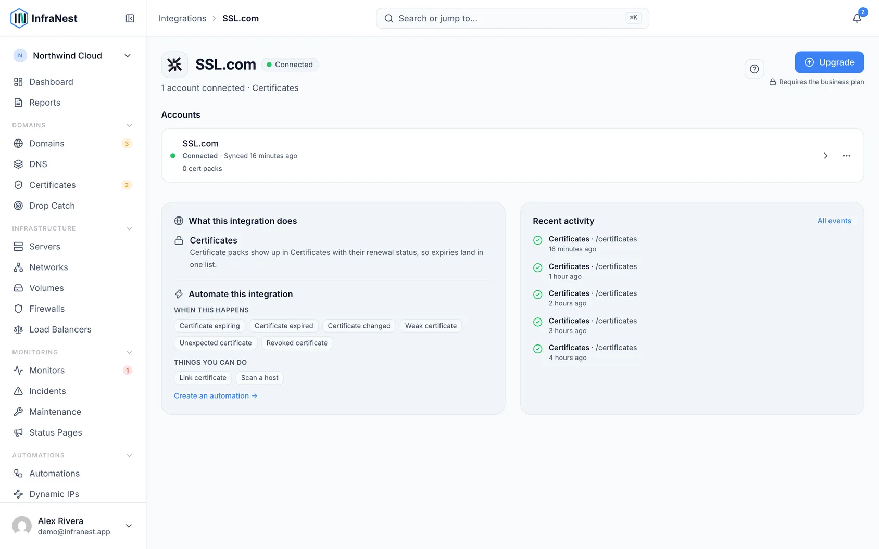Open Certificates in the sidebar

tap(73, 185)
